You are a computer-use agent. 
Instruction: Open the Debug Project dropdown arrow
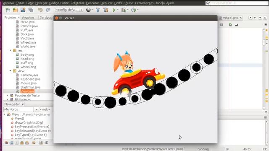[128, 10]
